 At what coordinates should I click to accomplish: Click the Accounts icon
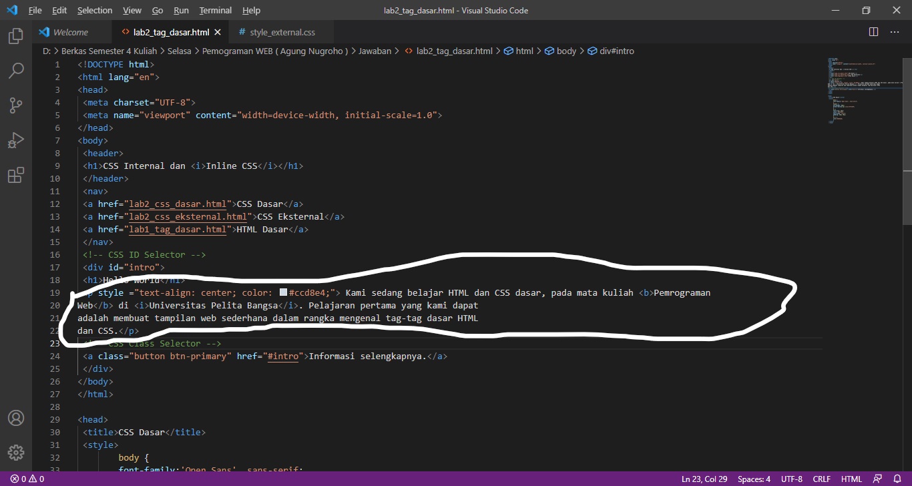[15, 418]
